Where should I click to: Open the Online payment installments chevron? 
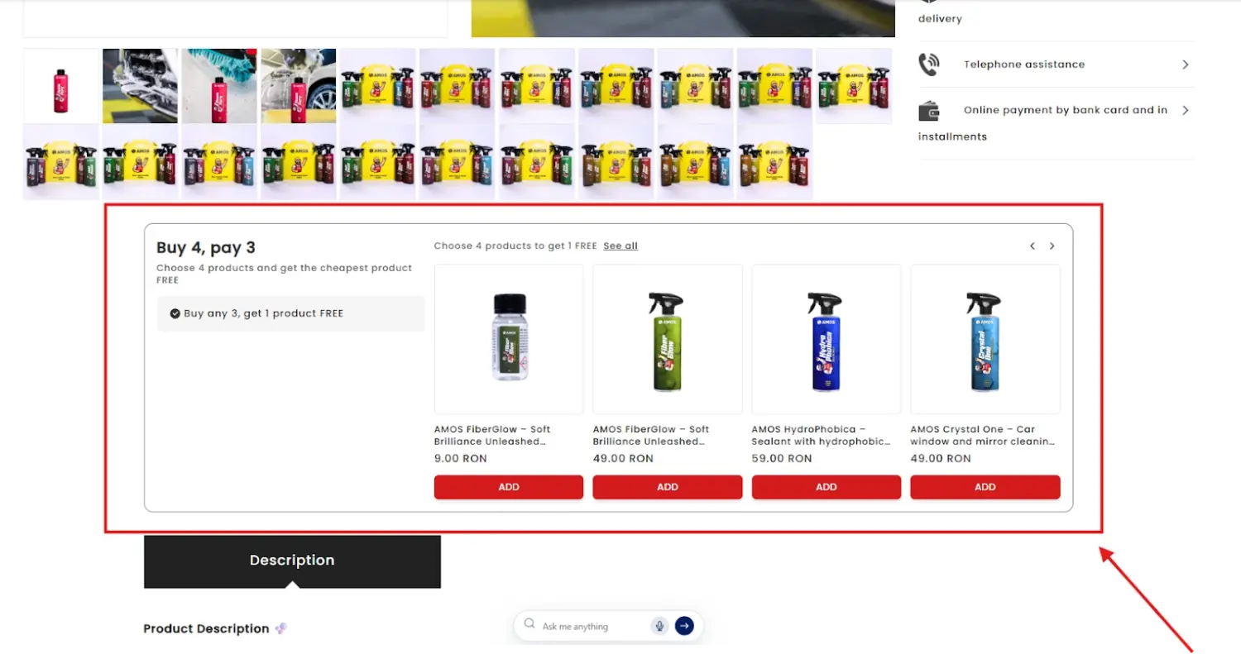pyautogui.click(x=1186, y=109)
